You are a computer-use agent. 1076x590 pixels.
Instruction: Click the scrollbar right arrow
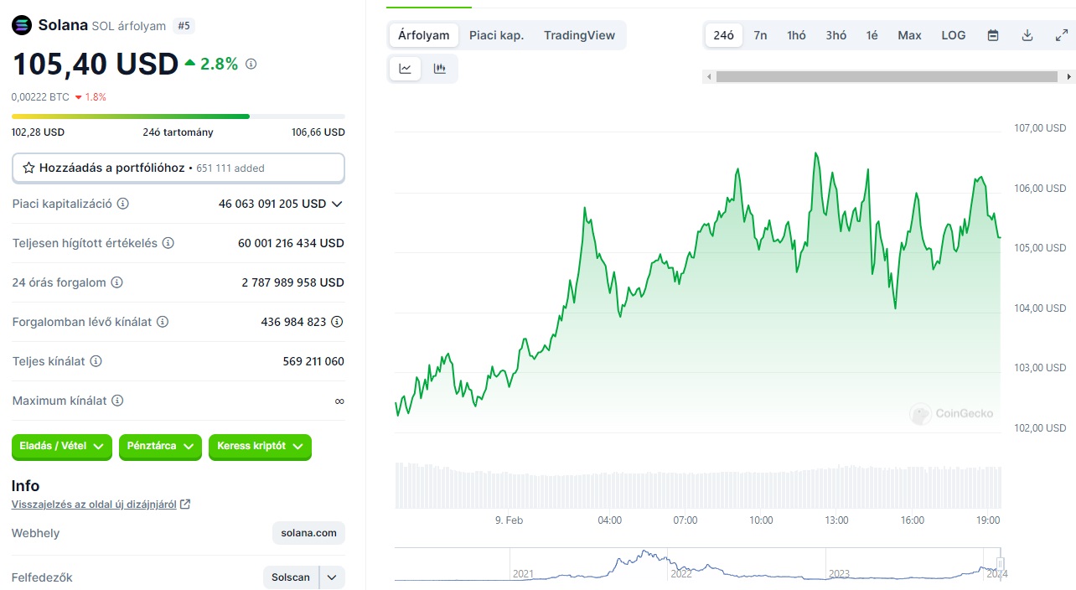tap(1068, 76)
